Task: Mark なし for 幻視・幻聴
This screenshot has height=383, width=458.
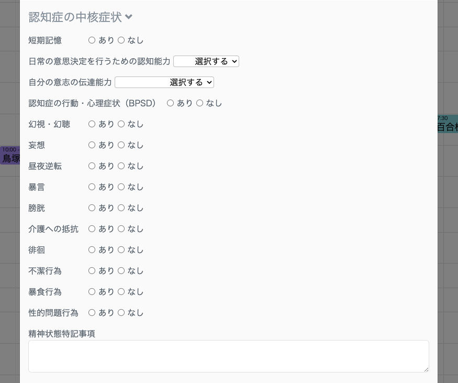Action: 121,124
